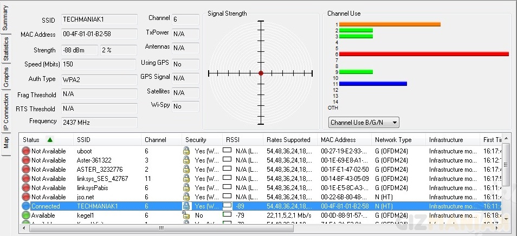Click the security padlock icon for Aster-361322
This screenshot has height=236, width=517.
click(186, 160)
